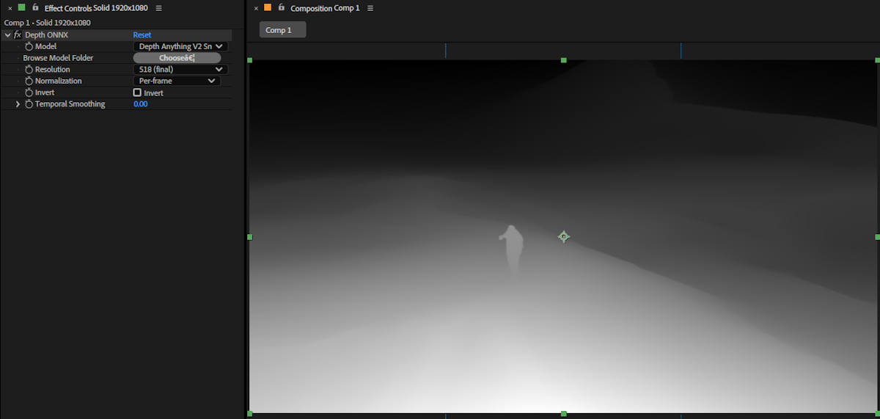Click the Temporal Smoothing label
The height and width of the screenshot is (419, 880).
point(70,104)
